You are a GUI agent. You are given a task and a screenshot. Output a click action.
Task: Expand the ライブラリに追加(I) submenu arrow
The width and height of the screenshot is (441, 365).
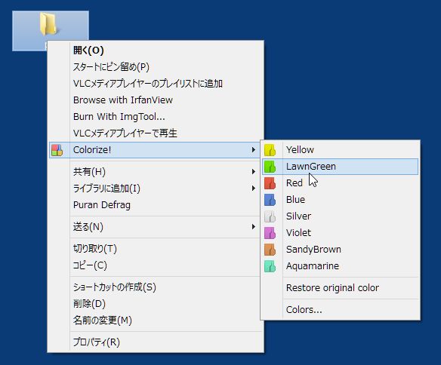(254, 188)
